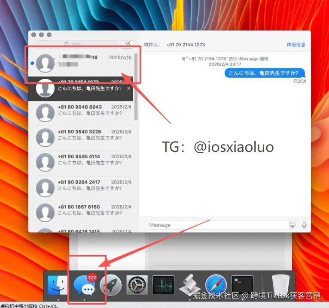Image resolution: width=329 pixels, height=308 pixels.
Task: Click avatar of +81 90 3540 3226
Action: (45, 138)
